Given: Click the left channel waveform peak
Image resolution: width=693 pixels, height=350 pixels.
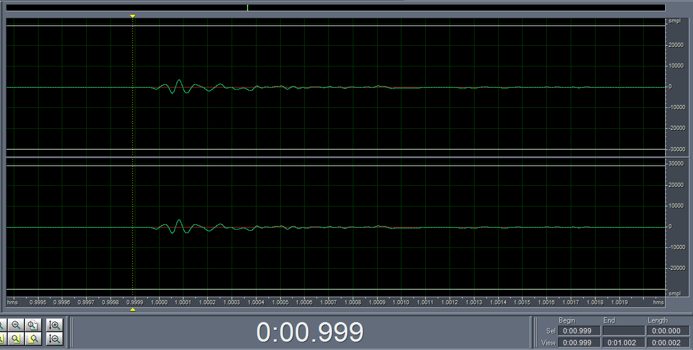Looking at the screenshot, I should (x=179, y=80).
